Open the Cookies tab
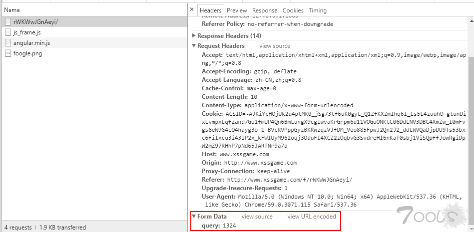474x232 pixels. 293,10
